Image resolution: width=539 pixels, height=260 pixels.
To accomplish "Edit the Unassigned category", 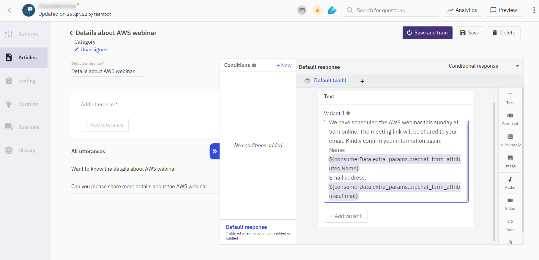I will (91, 50).
